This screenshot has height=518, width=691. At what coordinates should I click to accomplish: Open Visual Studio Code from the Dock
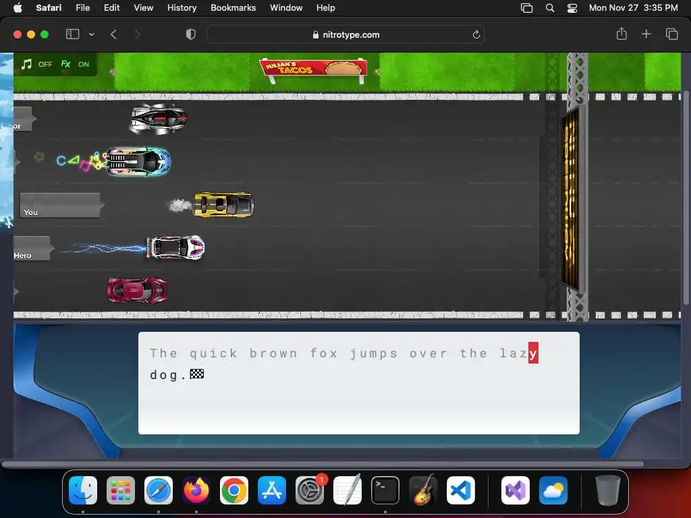coord(460,490)
